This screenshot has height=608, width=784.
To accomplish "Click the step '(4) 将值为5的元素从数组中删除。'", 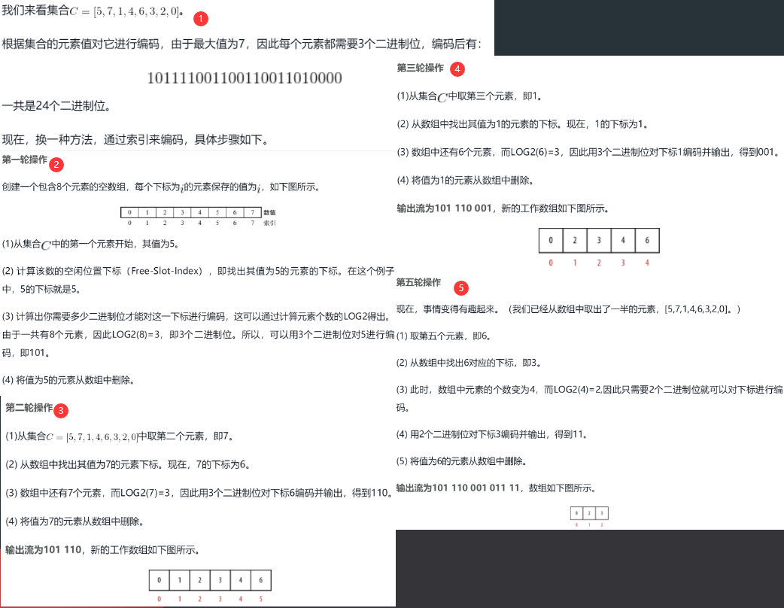I will (68, 380).
